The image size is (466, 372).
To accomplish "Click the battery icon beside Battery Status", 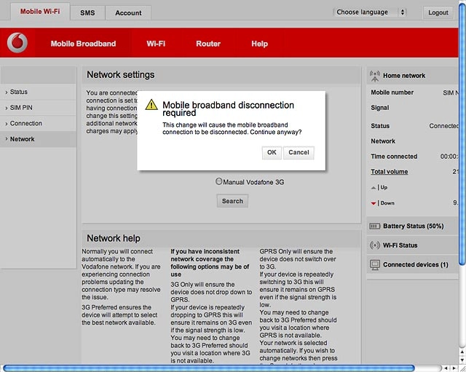I will click(x=374, y=226).
